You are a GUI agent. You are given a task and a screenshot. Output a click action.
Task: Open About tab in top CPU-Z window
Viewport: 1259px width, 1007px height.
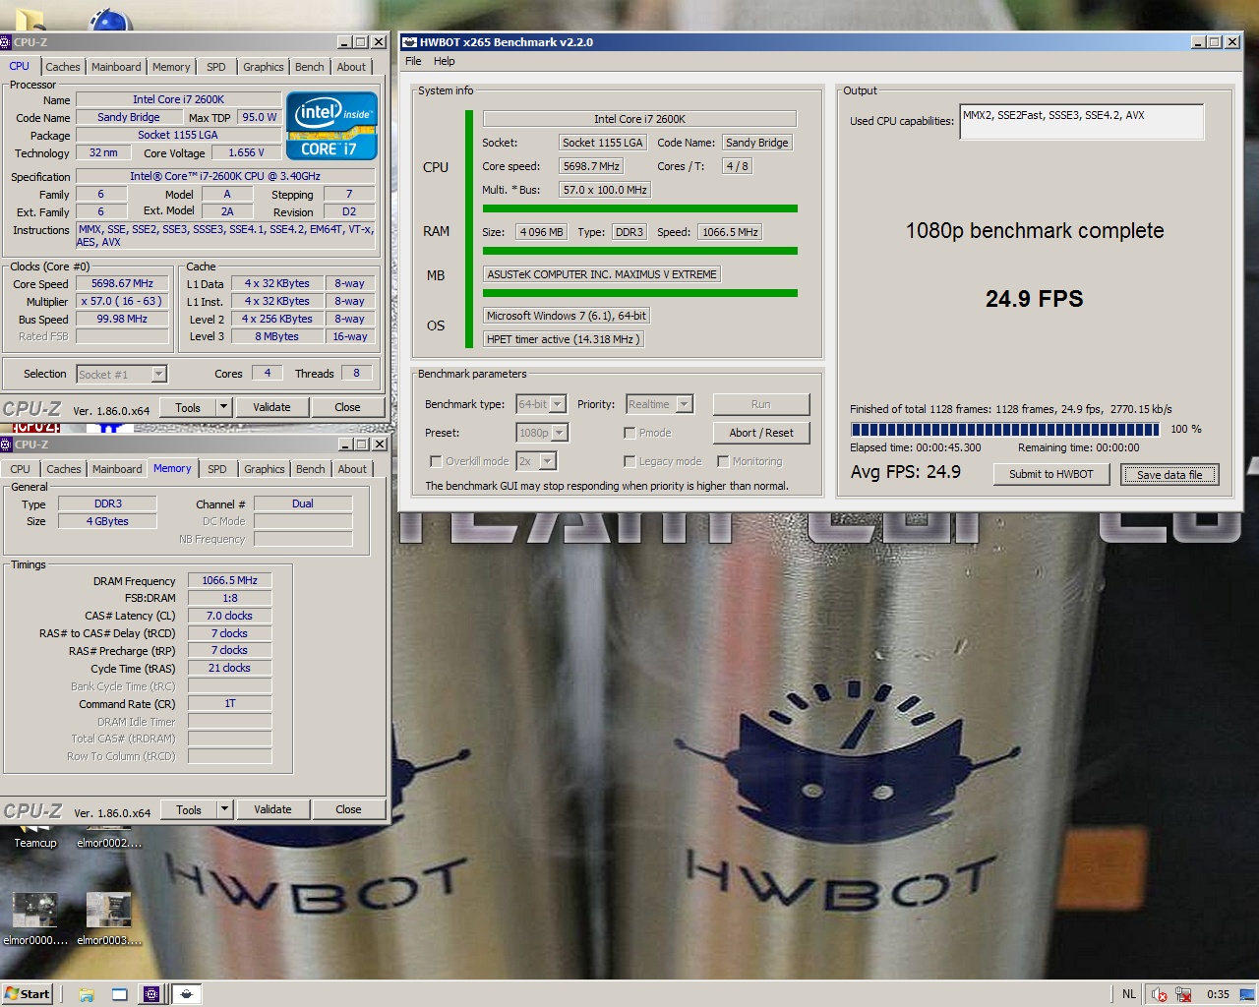351,67
